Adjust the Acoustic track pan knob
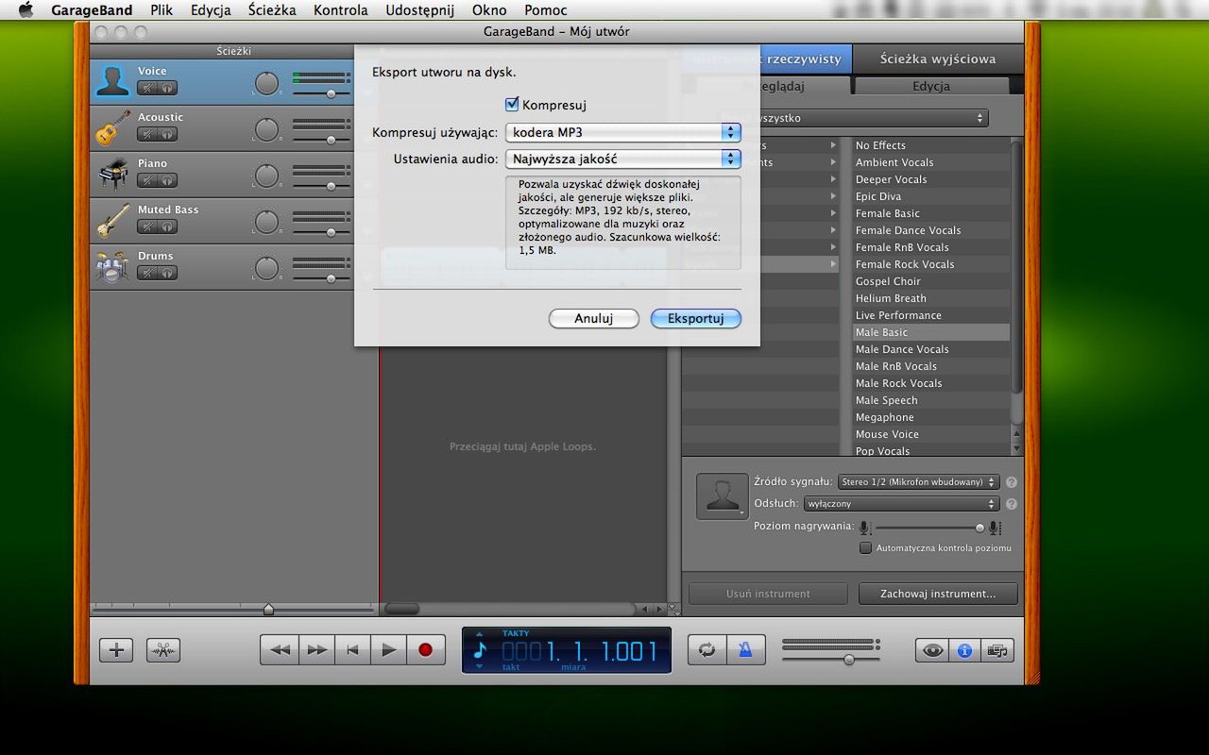This screenshot has width=1209, height=755. (267, 129)
